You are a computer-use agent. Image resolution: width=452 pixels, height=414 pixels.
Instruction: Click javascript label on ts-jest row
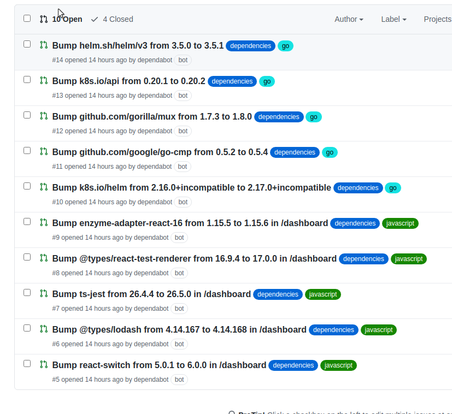(x=323, y=294)
